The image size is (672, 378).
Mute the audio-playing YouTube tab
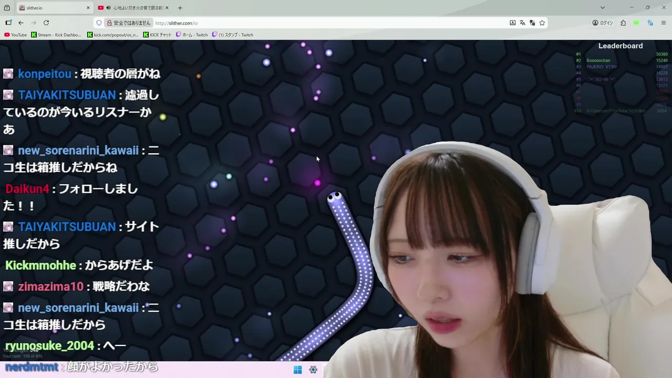(108, 8)
